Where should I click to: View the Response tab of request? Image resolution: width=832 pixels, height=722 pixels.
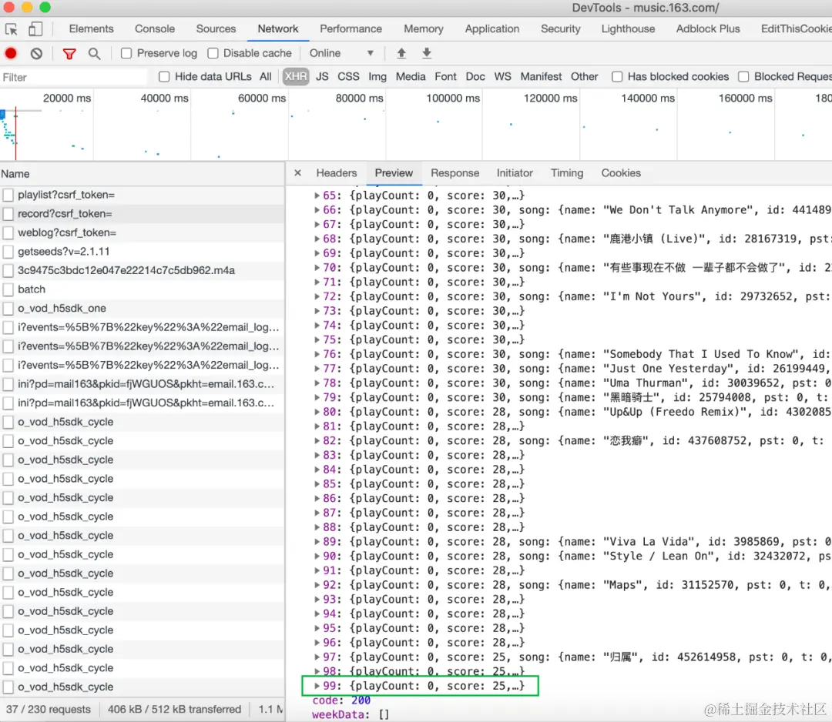pyautogui.click(x=455, y=173)
